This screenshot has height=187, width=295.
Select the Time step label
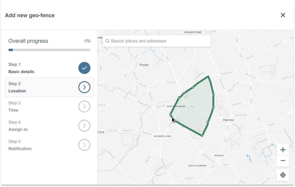coord(13,110)
